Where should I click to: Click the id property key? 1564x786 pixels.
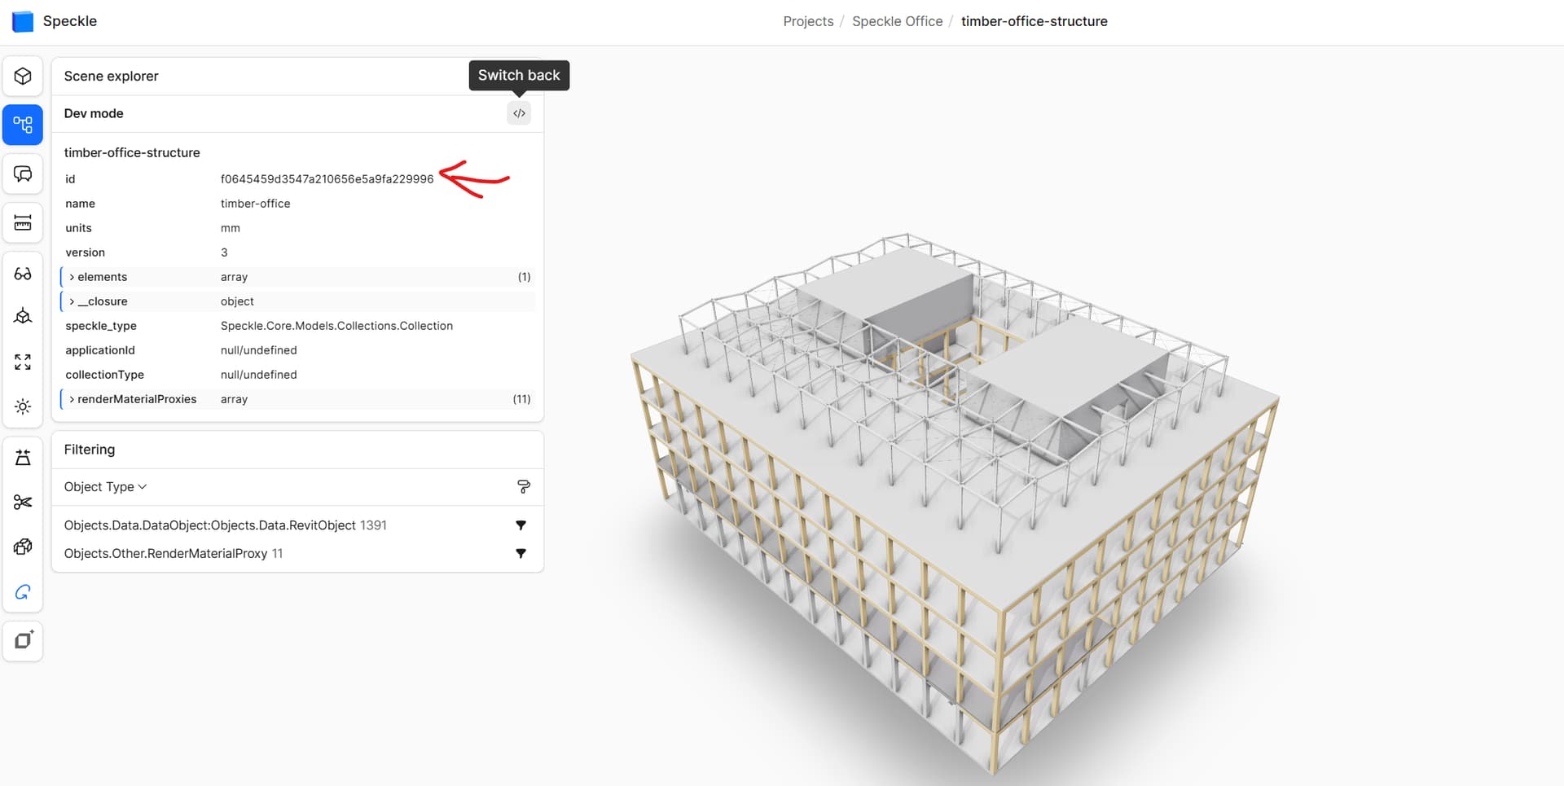[70, 179]
